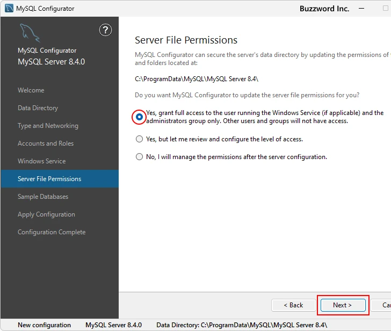This screenshot has height=331, width=391.
Task: Open the Sample Databases step
Action: 43,197
